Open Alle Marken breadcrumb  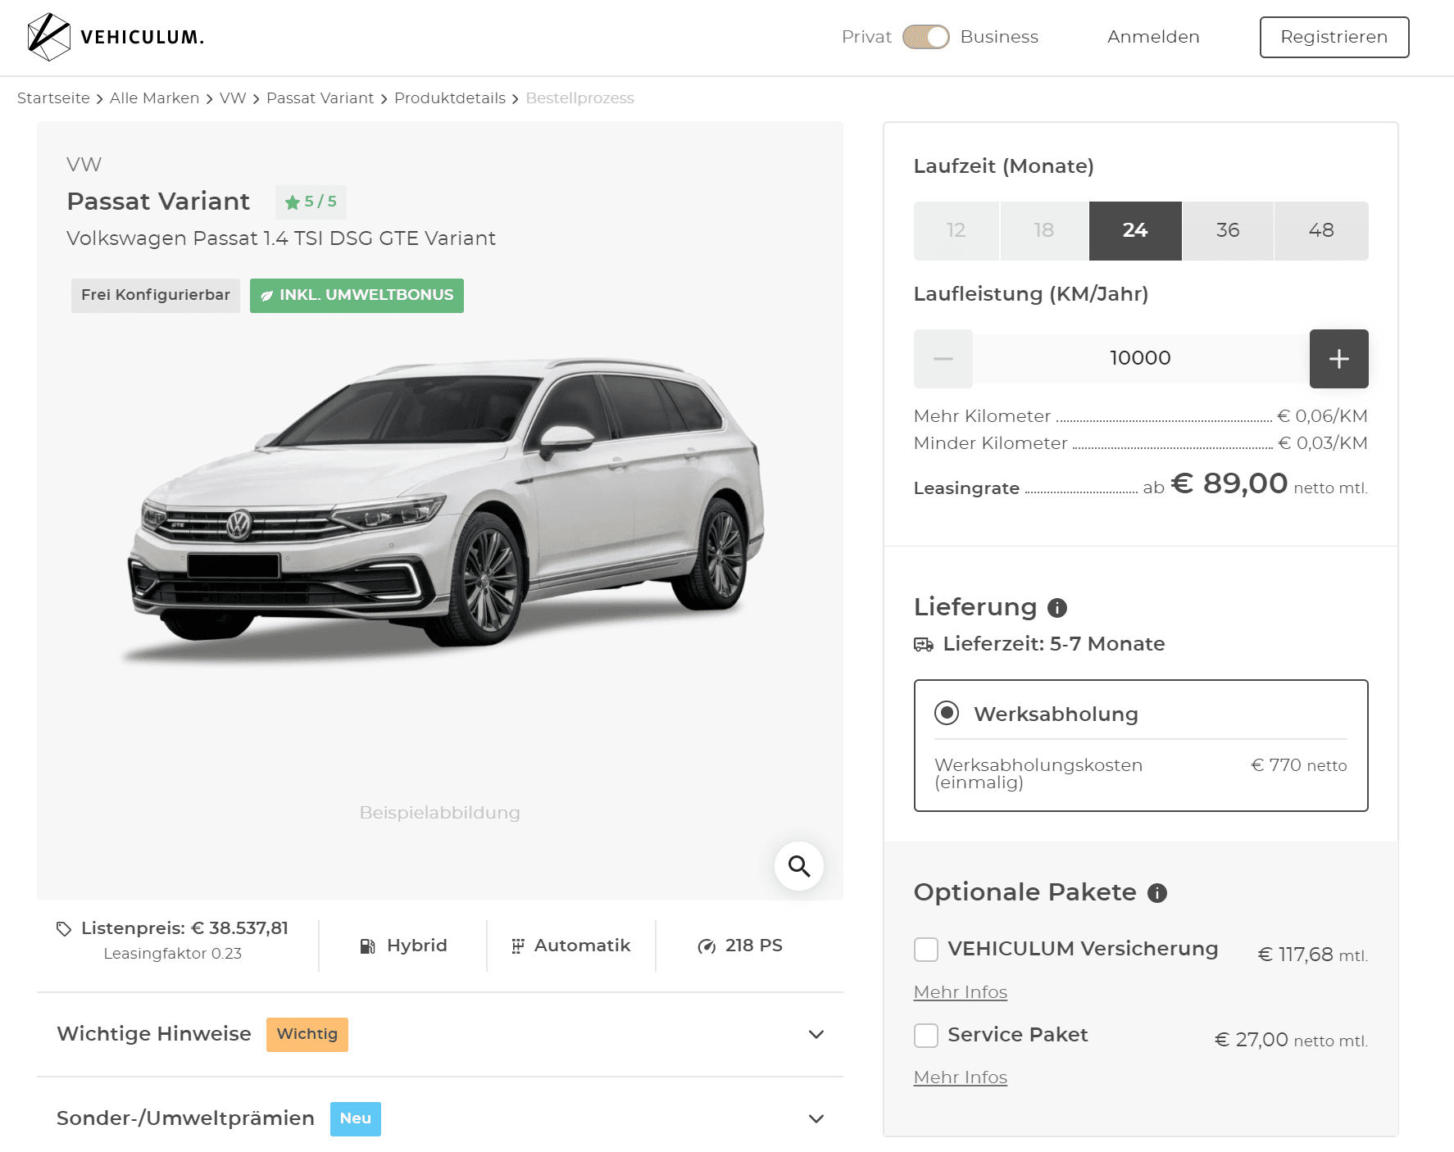tap(154, 98)
